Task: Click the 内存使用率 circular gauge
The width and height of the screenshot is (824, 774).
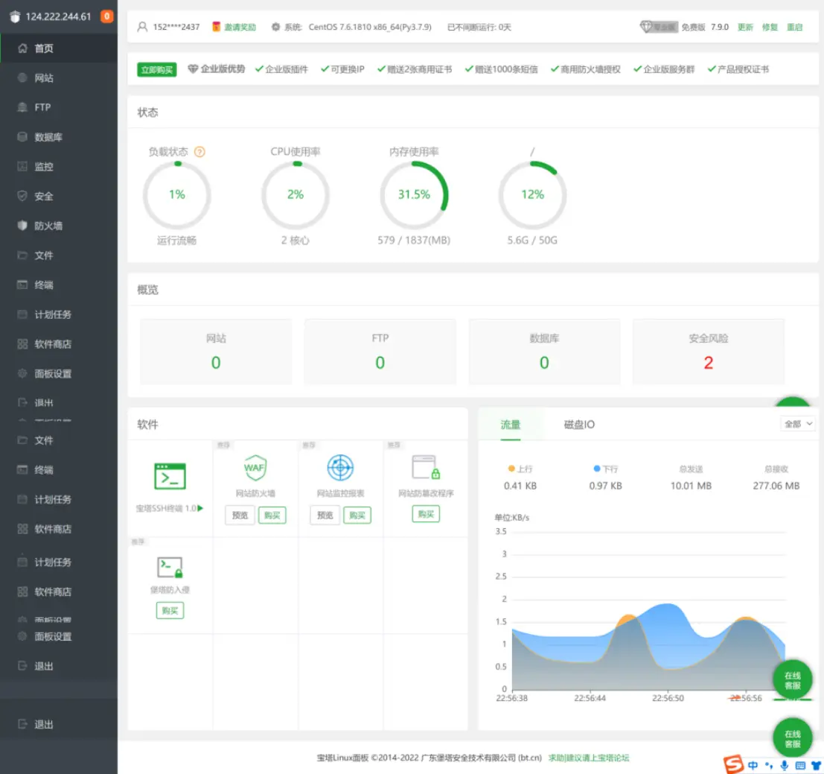Action: click(x=414, y=195)
